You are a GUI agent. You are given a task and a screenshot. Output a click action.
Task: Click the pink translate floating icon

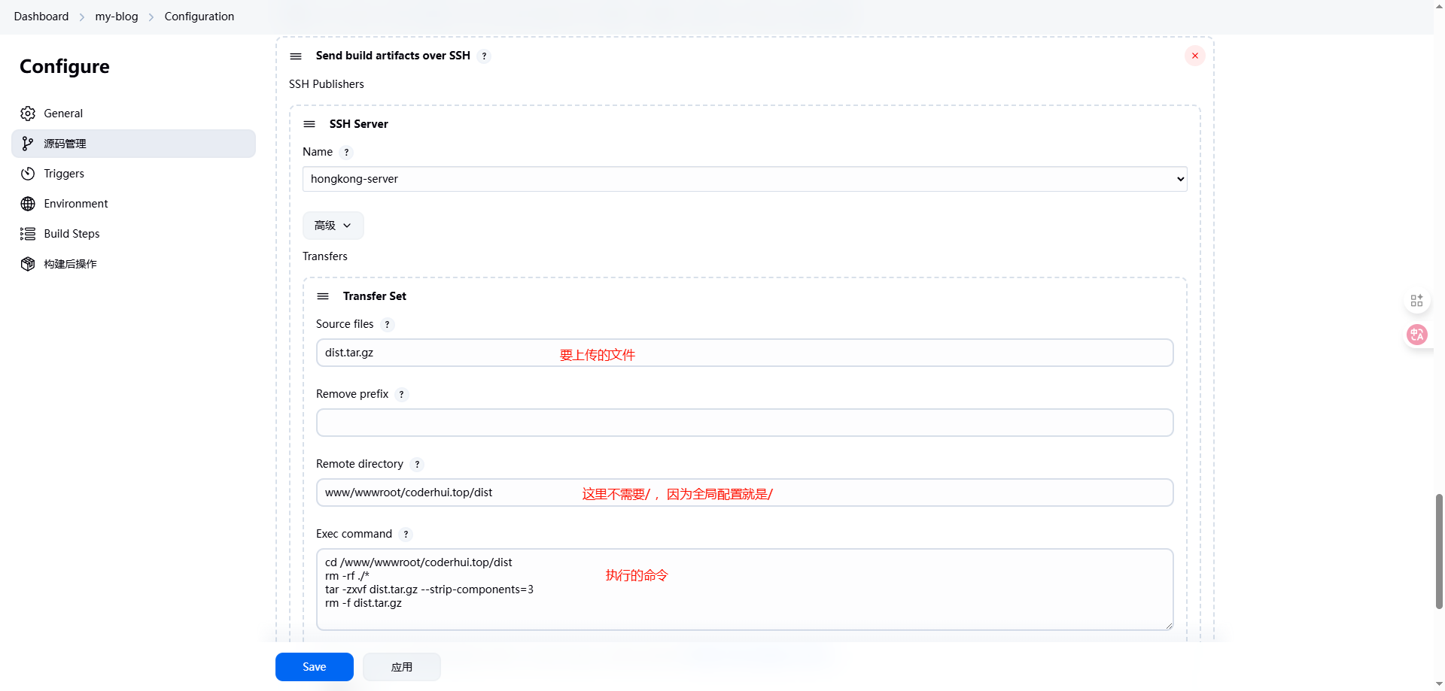coord(1416,335)
